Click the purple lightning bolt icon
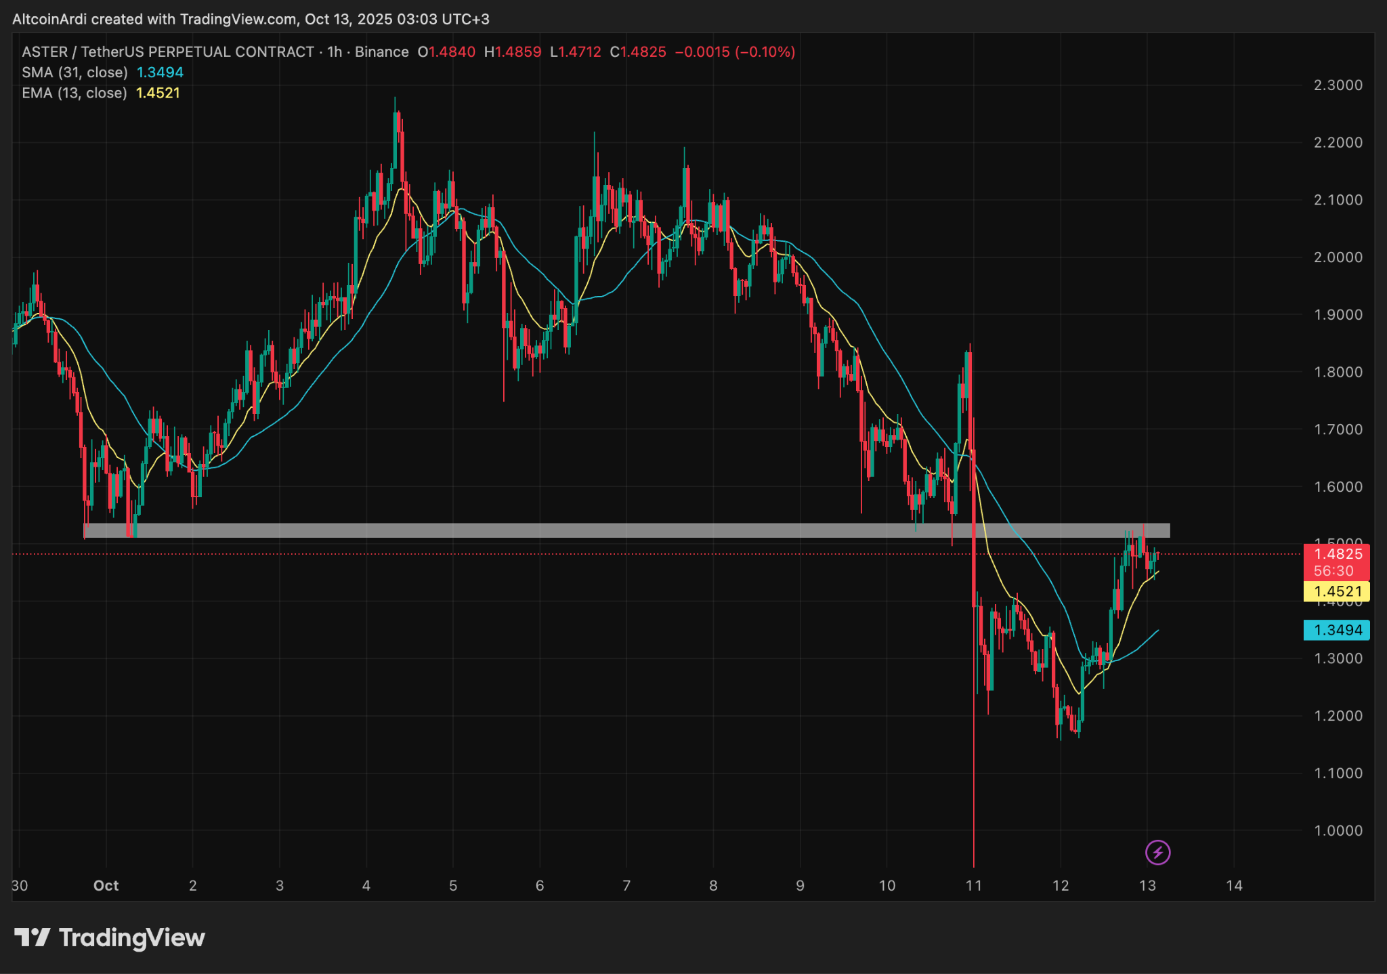 (x=1157, y=852)
